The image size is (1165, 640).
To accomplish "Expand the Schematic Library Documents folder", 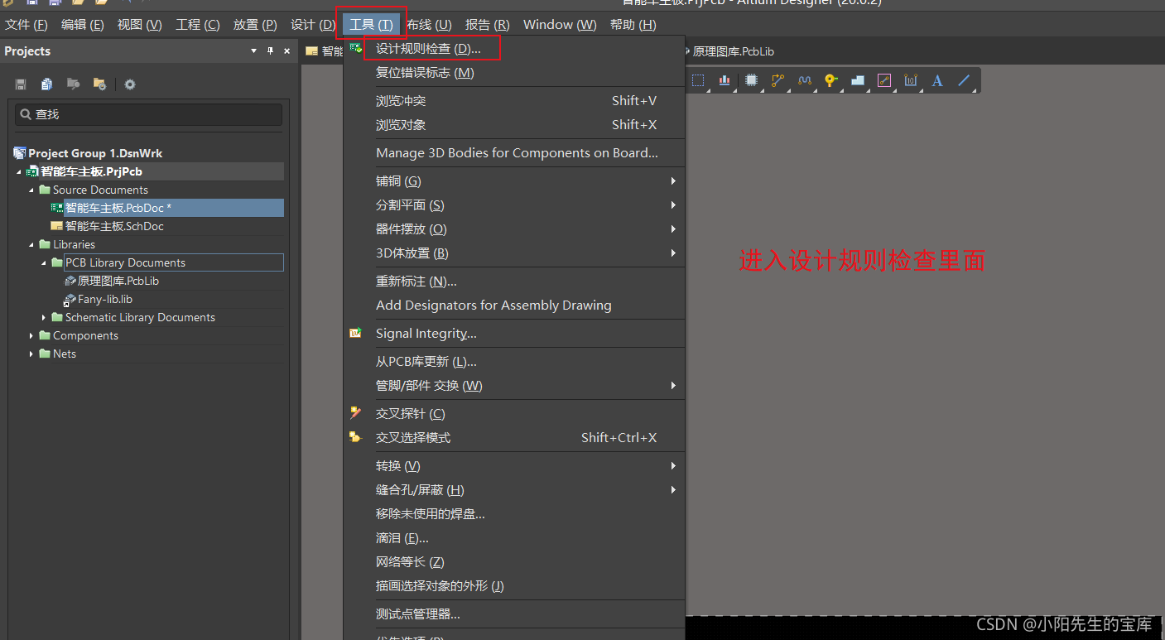I will [44, 317].
